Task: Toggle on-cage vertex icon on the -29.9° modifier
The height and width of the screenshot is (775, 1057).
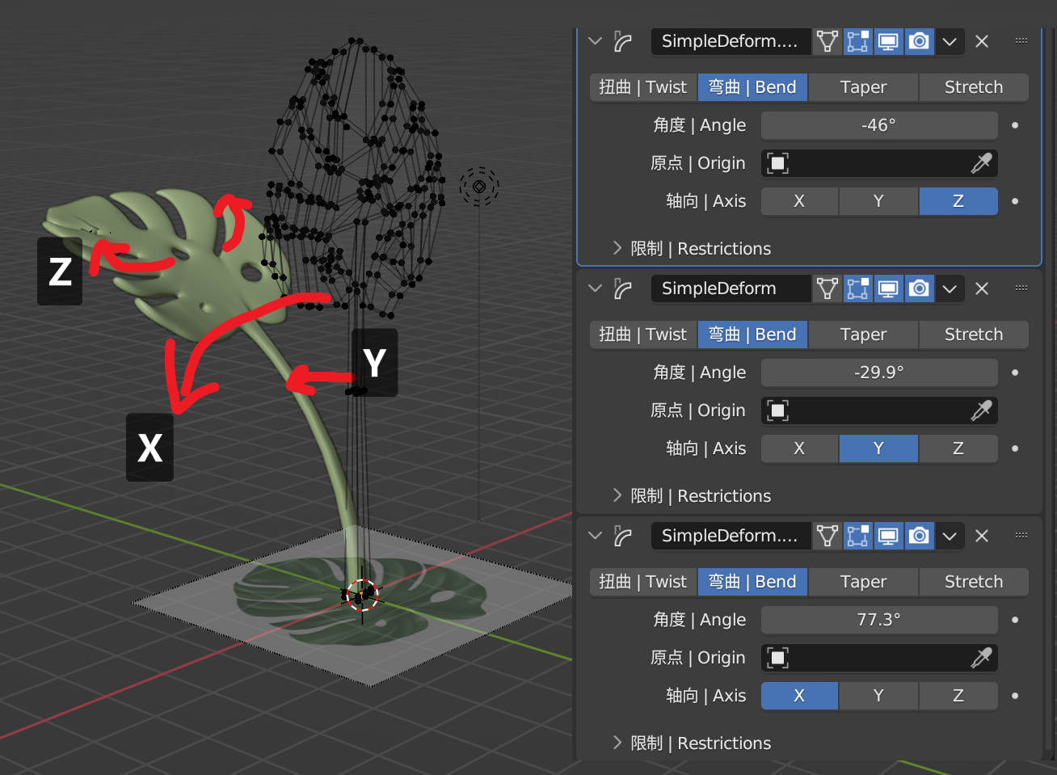Action: click(827, 289)
